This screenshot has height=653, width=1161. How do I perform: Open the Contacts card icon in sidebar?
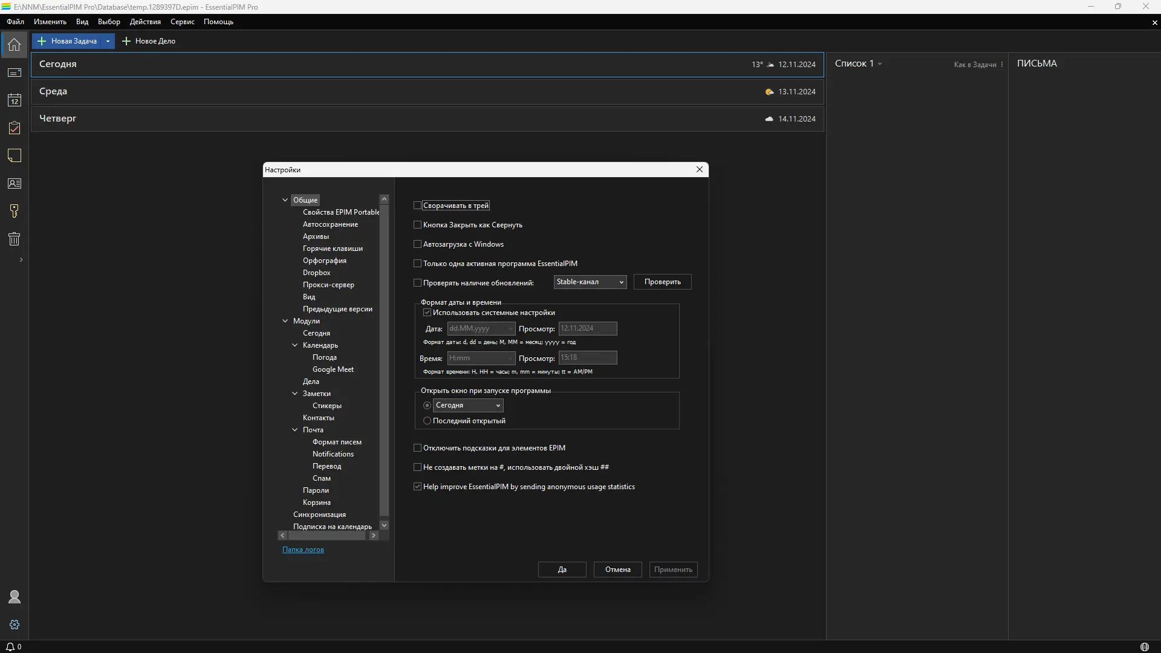[15, 184]
